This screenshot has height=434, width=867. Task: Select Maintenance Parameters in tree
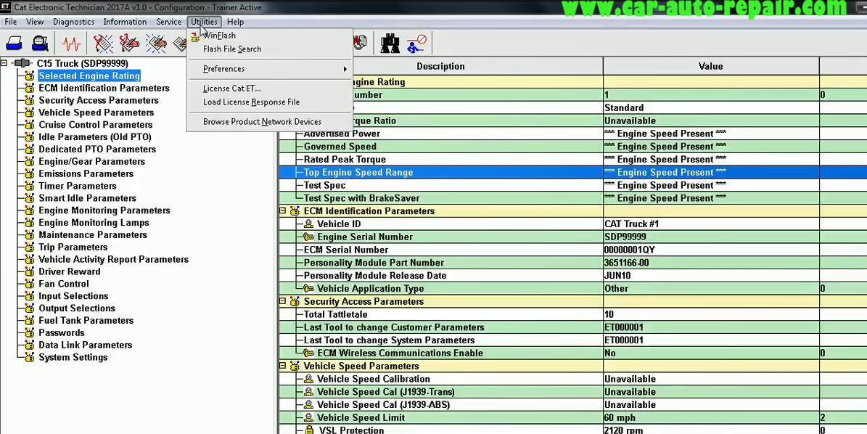pos(93,235)
